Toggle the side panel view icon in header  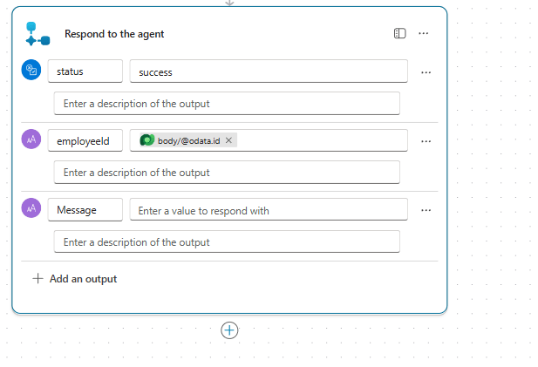399,33
